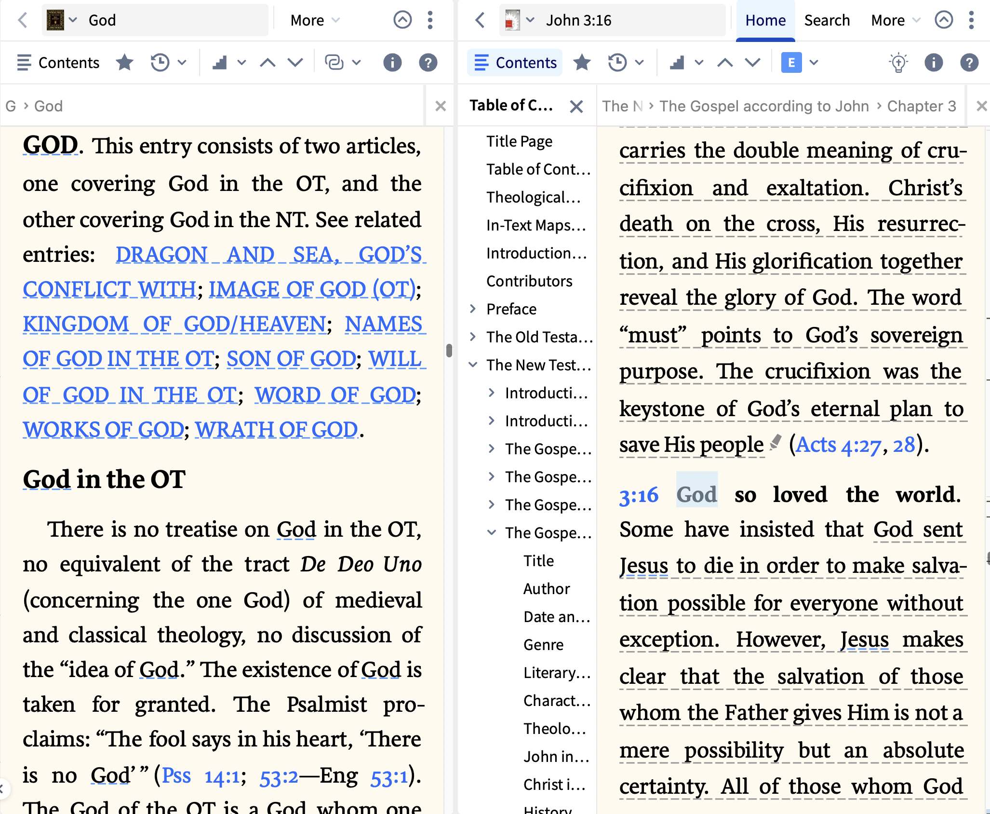990x814 pixels.
Task: Open the More menu in the left panel
Action: (x=315, y=20)
